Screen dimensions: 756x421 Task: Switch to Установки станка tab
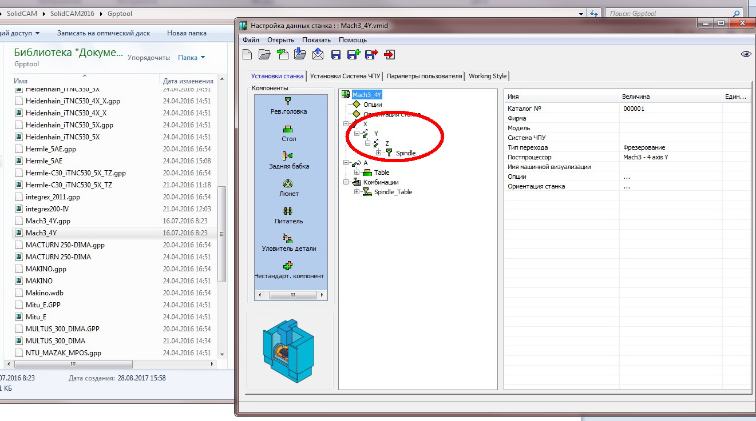click(x=277, y=76)
